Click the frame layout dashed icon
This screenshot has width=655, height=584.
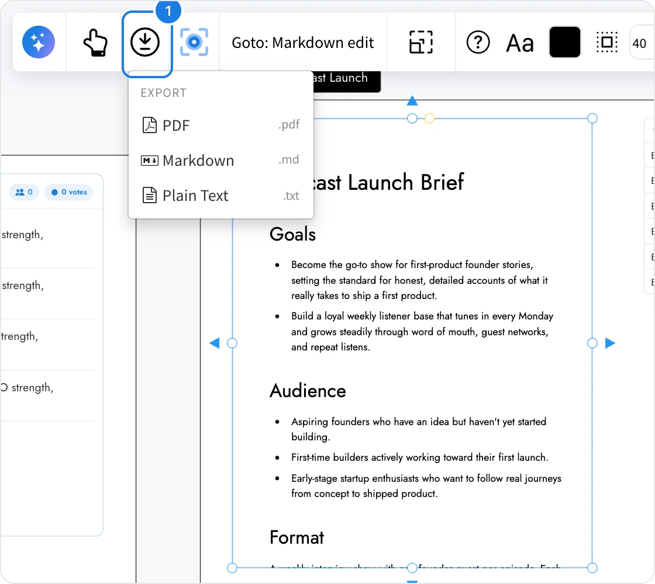point(420,42)
